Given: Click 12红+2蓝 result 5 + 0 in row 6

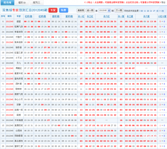Looking at the screenshot, I should [162, 21].
